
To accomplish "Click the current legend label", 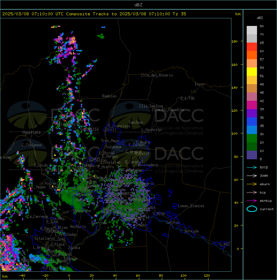I will coord(267,209).
